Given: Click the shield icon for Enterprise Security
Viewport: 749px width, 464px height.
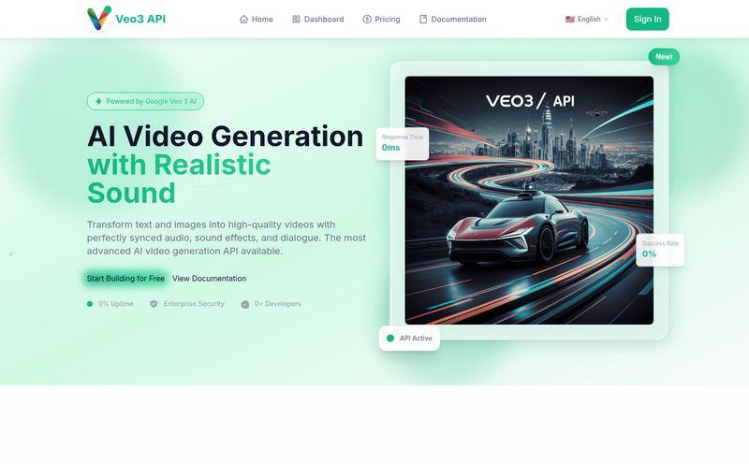Looking at the screenshot, I should [x=154, y=304].
